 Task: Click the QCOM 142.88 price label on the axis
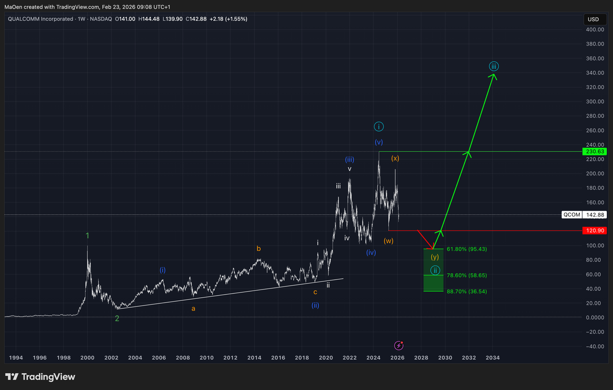pyautogui.click(x=584, y=215)
